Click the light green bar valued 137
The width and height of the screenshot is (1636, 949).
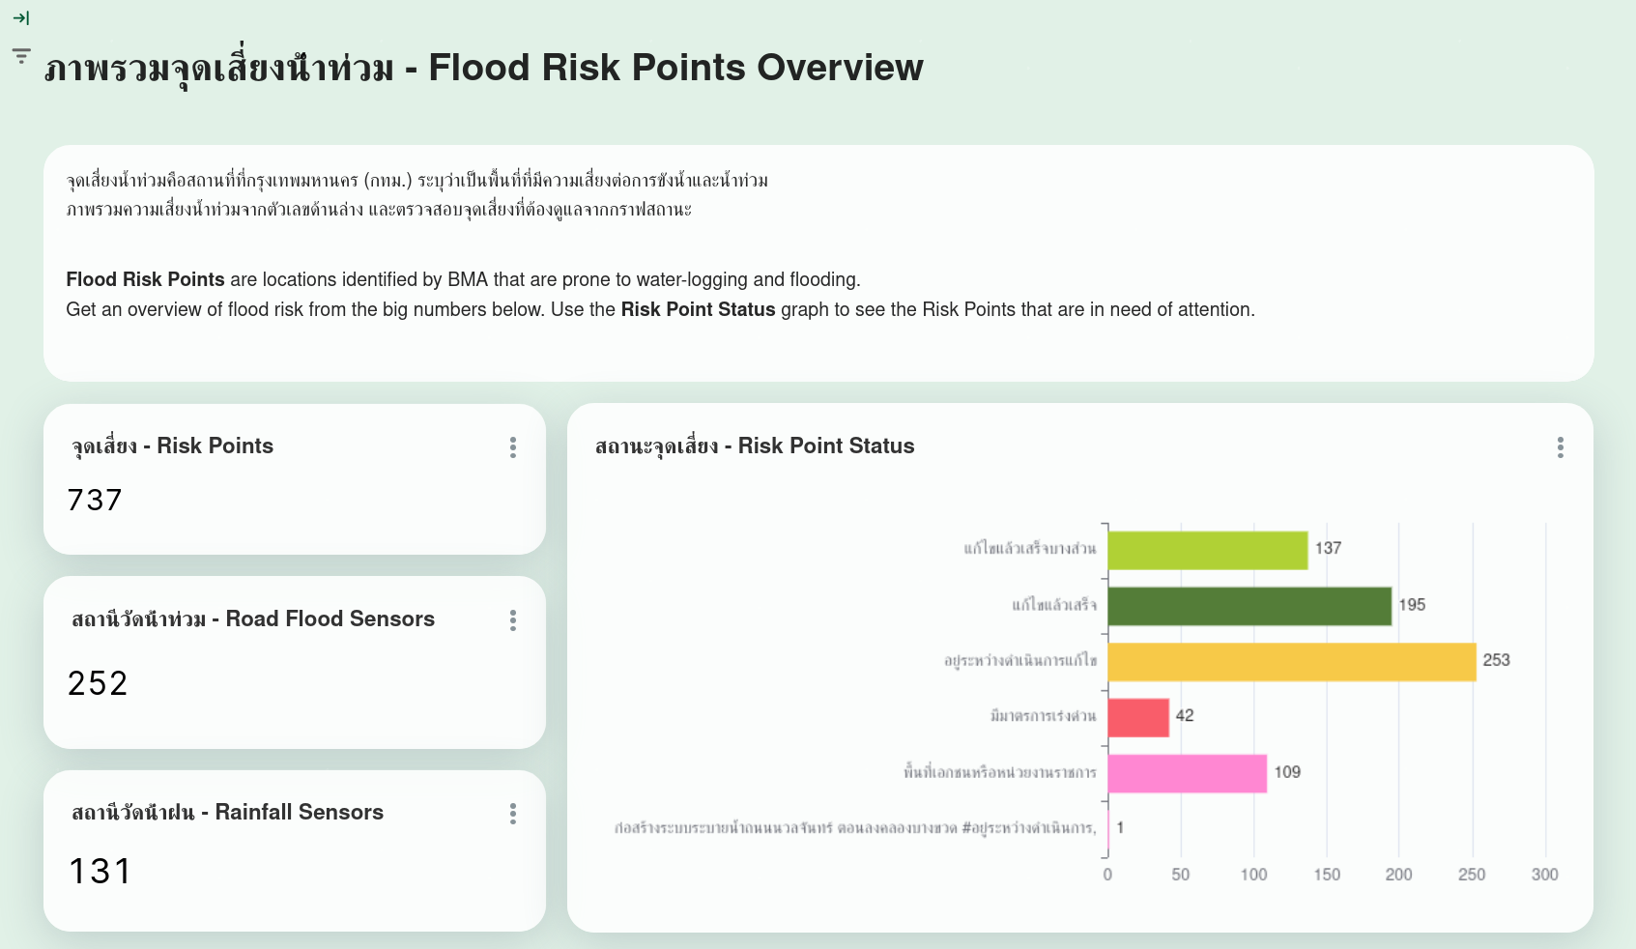pyautogui.click(x=1207, y=550)
